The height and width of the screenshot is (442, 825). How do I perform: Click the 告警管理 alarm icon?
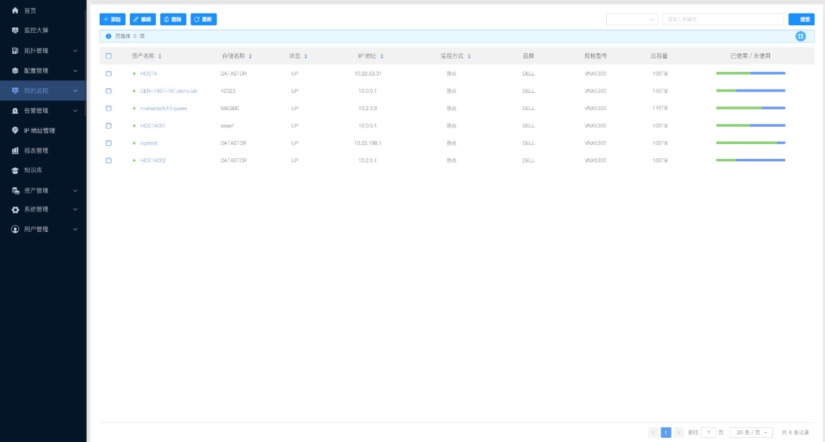click(x=15, y=111)
